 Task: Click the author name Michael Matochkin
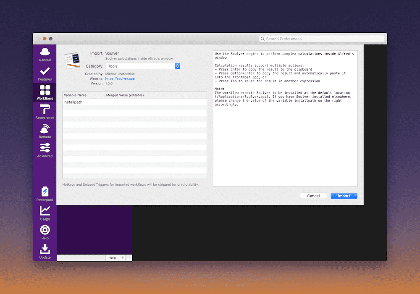tap(120, 74)
